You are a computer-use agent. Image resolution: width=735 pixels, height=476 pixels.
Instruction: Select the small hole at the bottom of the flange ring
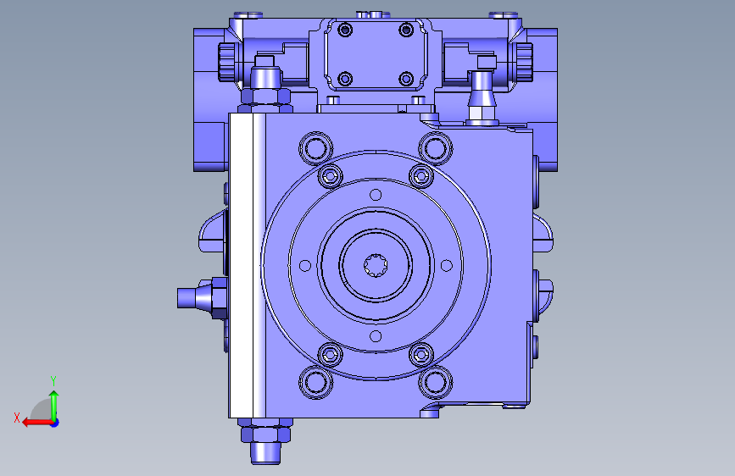[376, 336]
